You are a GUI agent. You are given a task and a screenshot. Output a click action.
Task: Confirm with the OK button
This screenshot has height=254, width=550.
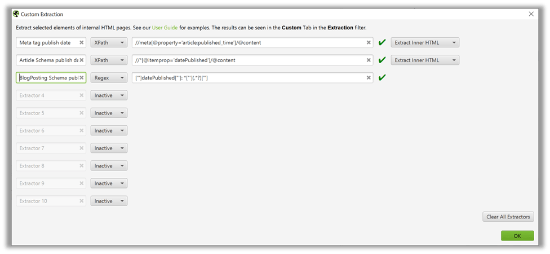517,236
